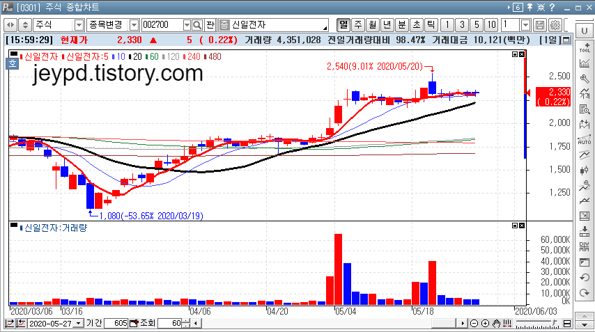Click the undo counterclockwise arrow icon
Viewport: 595px width, 332px height.
pyautogui.click(x=585, y=278)
